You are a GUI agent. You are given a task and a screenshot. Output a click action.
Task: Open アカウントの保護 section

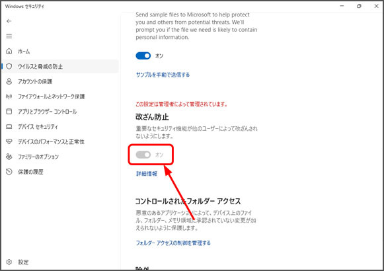tap(60, 81)
